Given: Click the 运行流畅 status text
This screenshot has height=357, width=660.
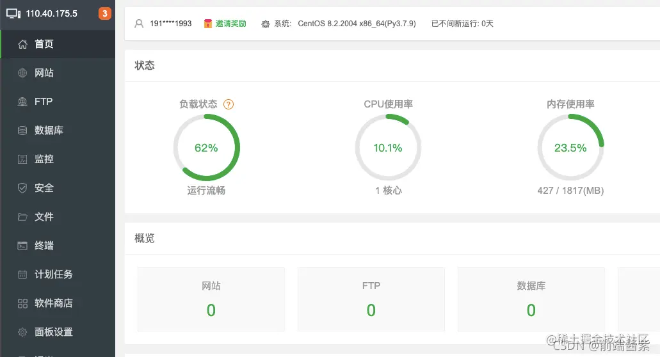Looking at the screenshot, I should [206, 191].
